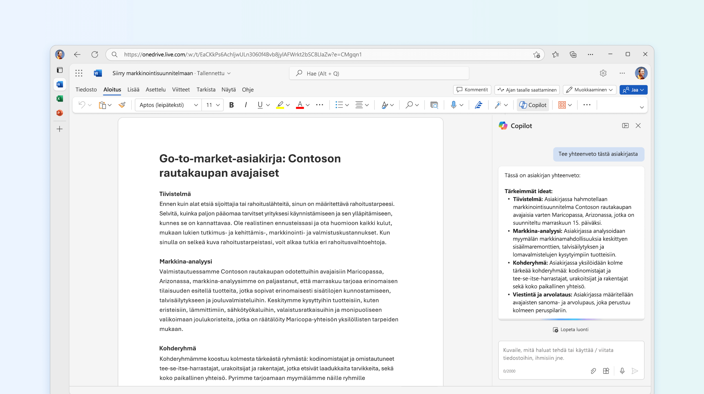The height and width of the screenshot is (394, 704).
Task: Attach a file with the paperclip icon
Action: point(593,371)
